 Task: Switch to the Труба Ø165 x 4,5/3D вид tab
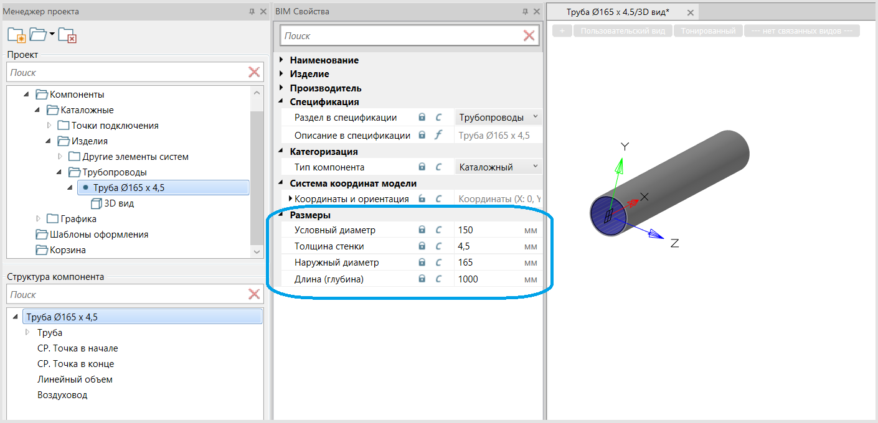(617, 12)
